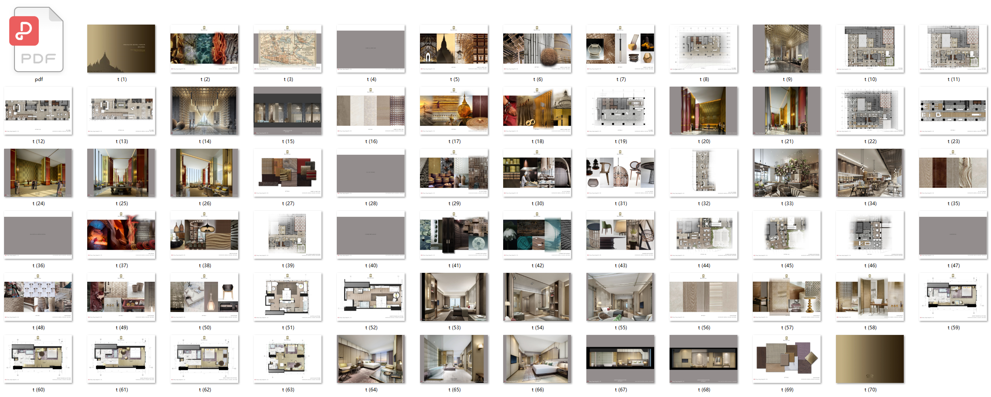Image resolution: width=991 pixels, height=397 pixels.
Task: Select the red column interior t (20)
Action: coord(703,110)
